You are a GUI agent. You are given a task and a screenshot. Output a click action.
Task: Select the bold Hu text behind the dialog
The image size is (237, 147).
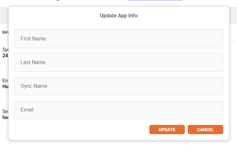(x=6, y=86)
